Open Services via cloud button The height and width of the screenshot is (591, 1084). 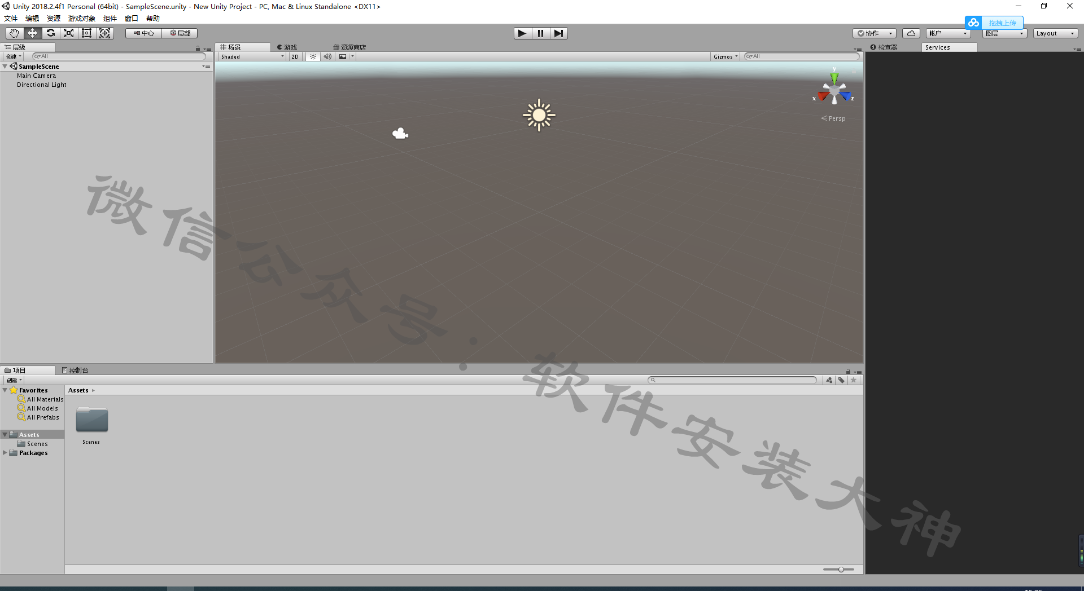pos(911,33)
